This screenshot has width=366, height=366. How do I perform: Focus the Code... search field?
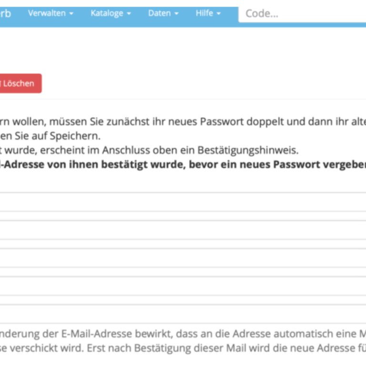tap(302, 14)
